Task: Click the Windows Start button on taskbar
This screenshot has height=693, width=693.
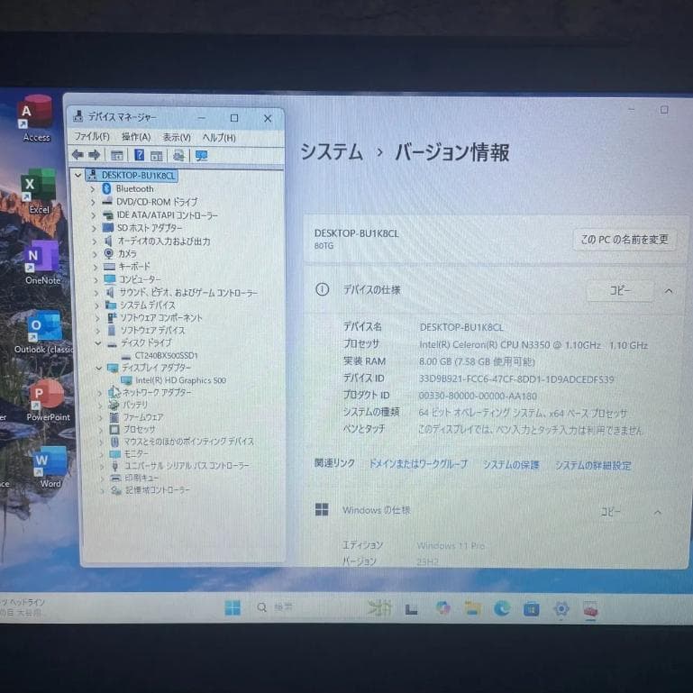Action: 233,607
